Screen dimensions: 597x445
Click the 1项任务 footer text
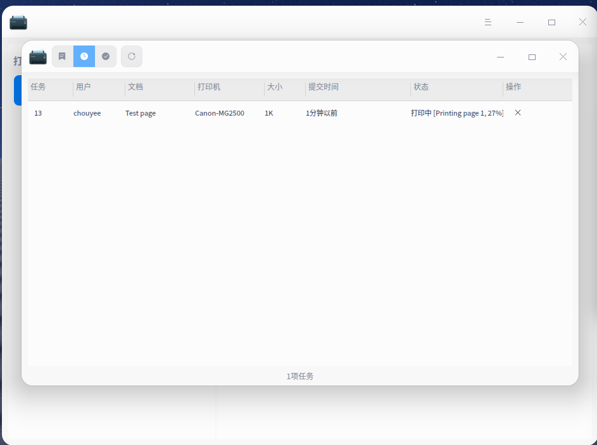(300, 376)
